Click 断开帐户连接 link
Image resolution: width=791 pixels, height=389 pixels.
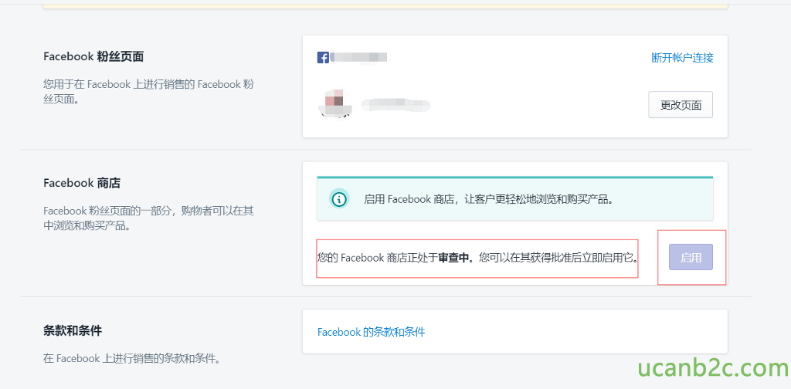click(x=683, y=58)
